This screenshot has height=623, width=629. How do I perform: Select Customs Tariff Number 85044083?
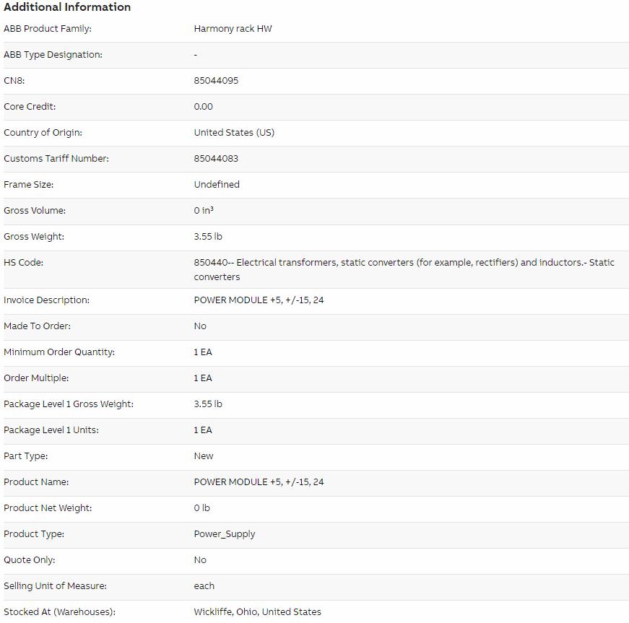[216, 159]
